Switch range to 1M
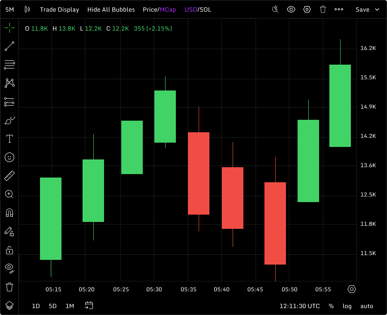Viewport: 387px width, 315px height. (x=70, y=306)
